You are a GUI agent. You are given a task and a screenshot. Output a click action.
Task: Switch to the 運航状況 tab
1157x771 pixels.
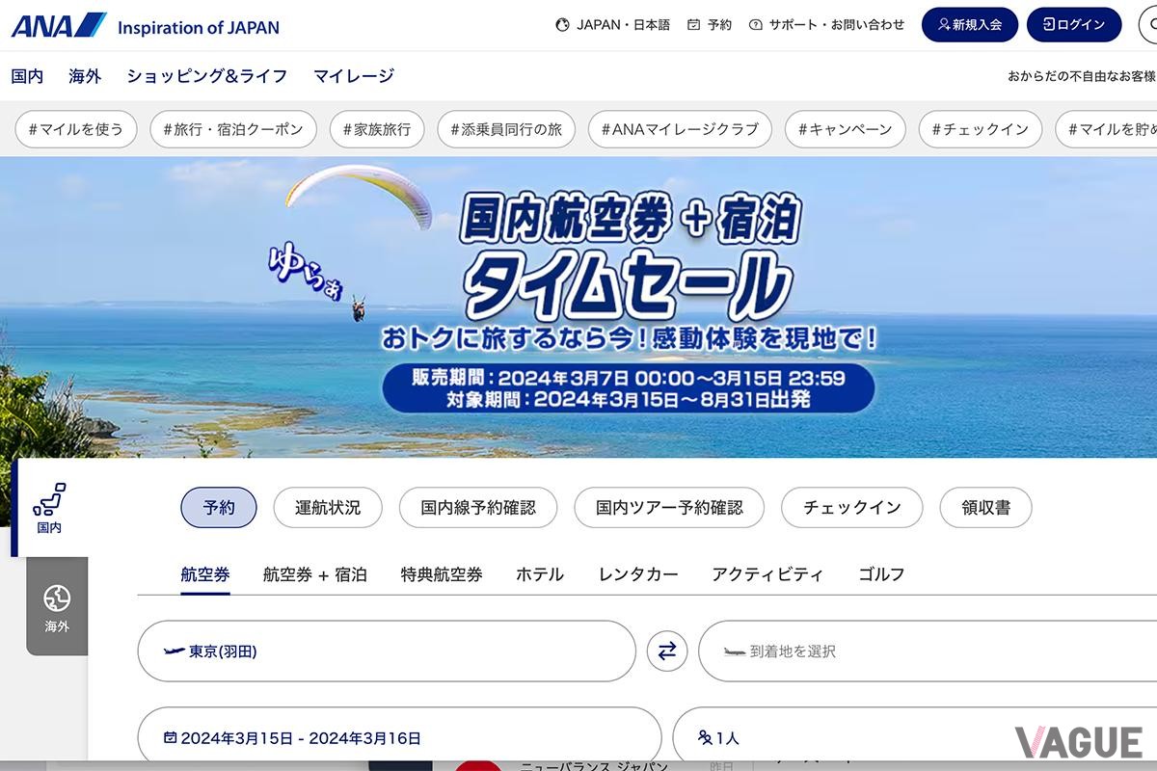(x=328, y=507)
